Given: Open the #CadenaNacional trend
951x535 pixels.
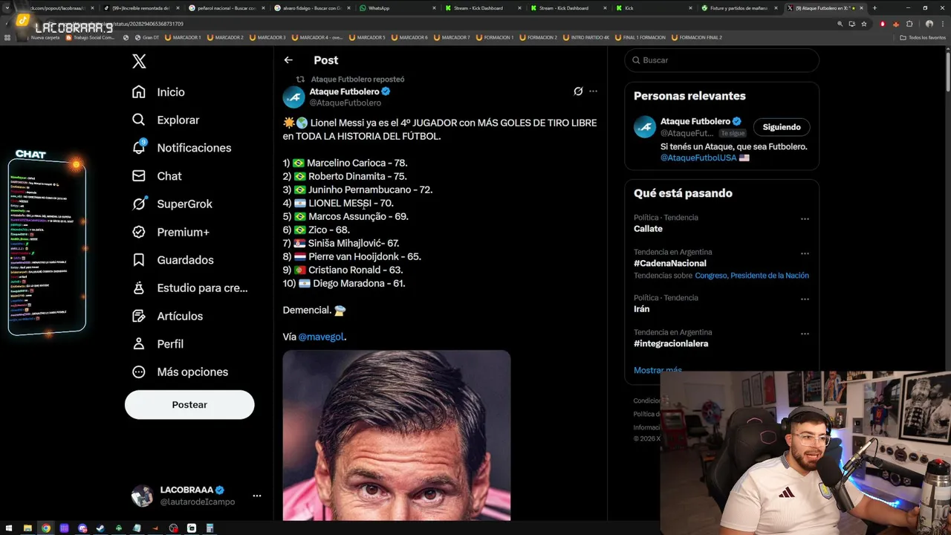Looking at the screenshot, I should coord(670,263).
